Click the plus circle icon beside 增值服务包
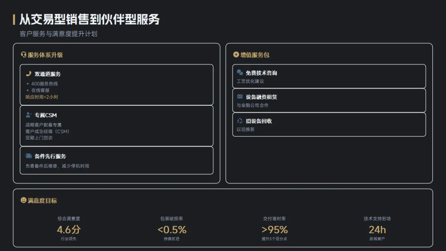Screen dimensions: 446x251 pos(236,54)
